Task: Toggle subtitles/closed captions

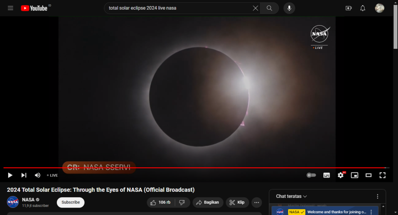Action: [326, 175]
